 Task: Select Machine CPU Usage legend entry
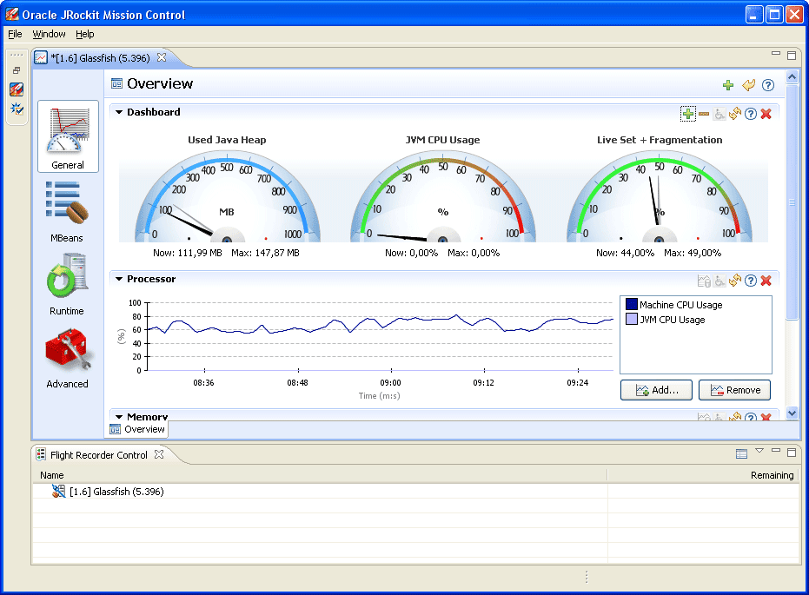680,305
